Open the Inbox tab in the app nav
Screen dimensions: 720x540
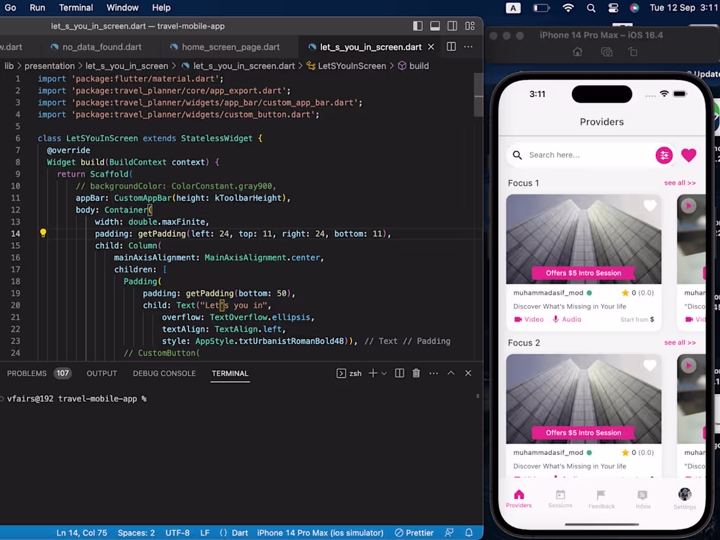(x=642, y=499)
